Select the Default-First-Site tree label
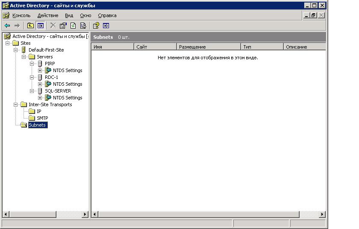 coord(46,50)
